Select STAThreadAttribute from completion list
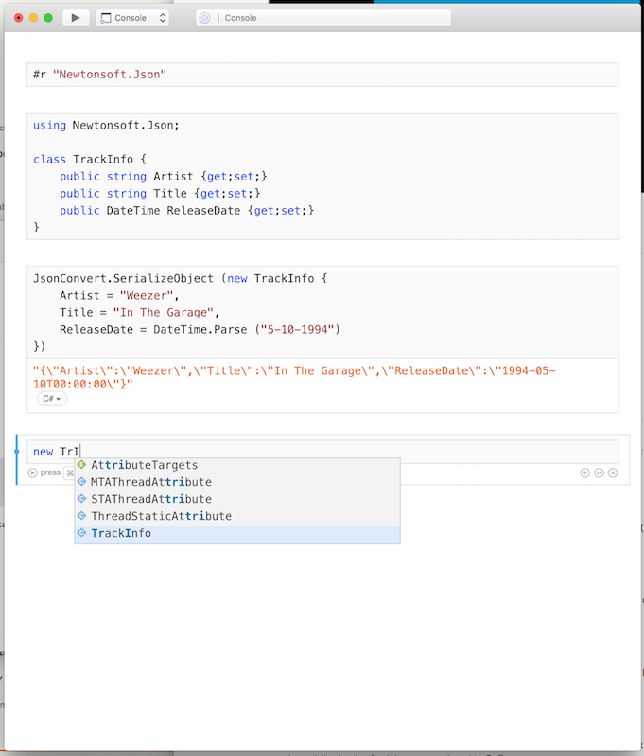The width and height of the screenshot is (644, 756). point(237,499)
